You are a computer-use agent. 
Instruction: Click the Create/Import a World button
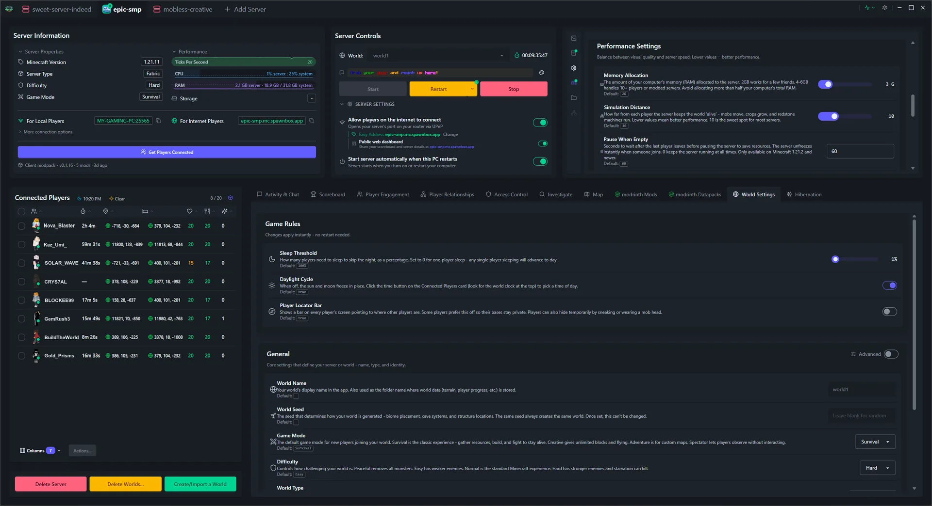200,484
